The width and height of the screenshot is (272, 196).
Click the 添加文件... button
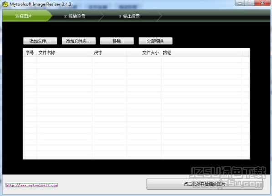pyautogui.click(x=40, y=41)
